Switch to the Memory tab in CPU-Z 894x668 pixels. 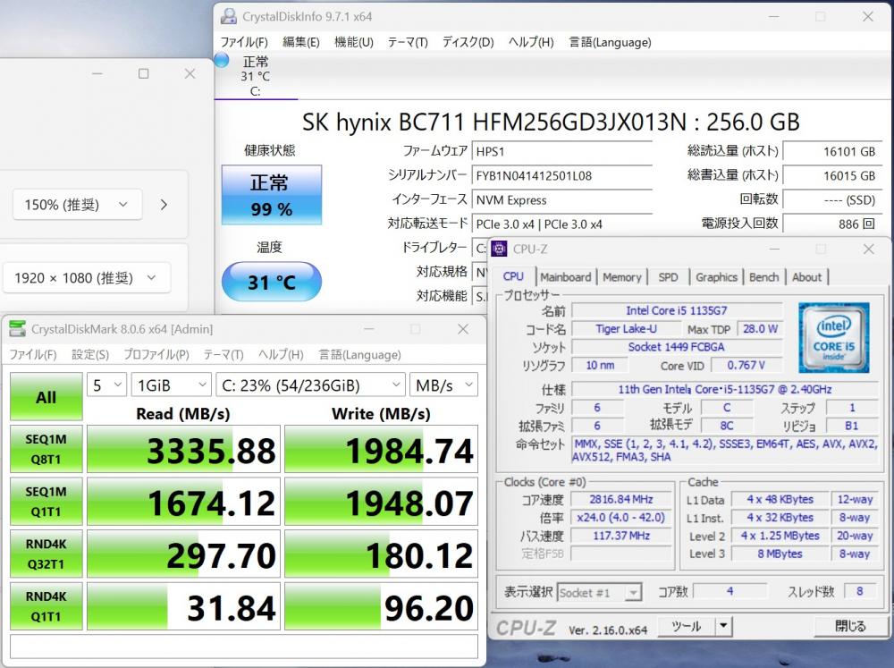(621, 277)
